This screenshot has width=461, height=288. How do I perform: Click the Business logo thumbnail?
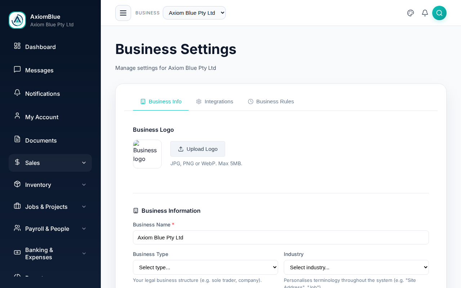[x=147, y=154]
